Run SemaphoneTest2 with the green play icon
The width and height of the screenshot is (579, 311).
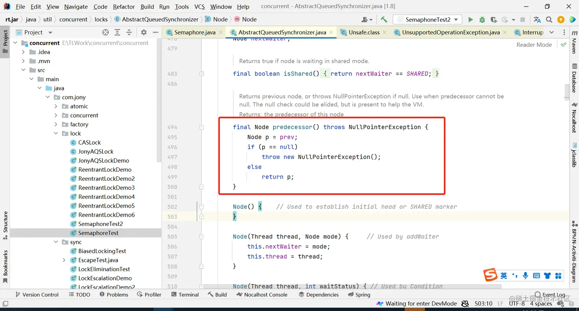471,20
